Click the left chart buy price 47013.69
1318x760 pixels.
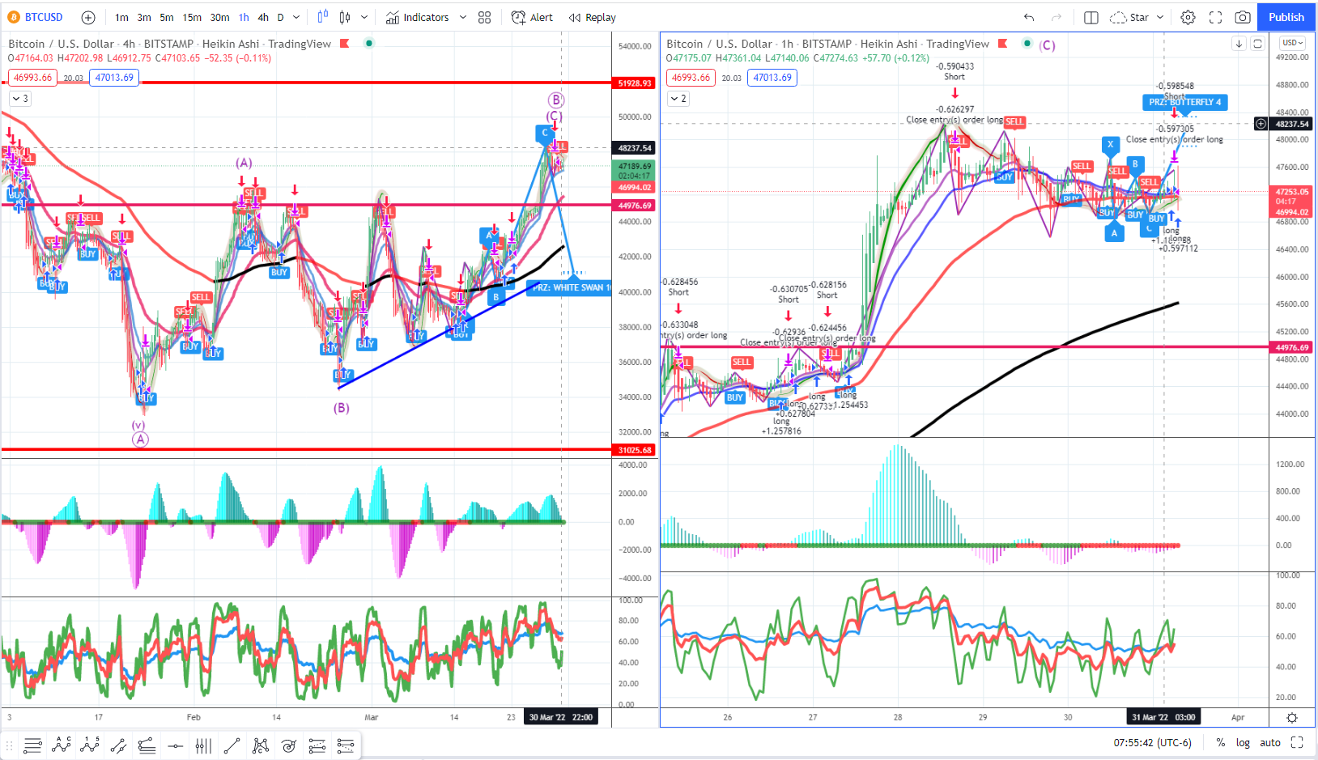coord(114,78)
